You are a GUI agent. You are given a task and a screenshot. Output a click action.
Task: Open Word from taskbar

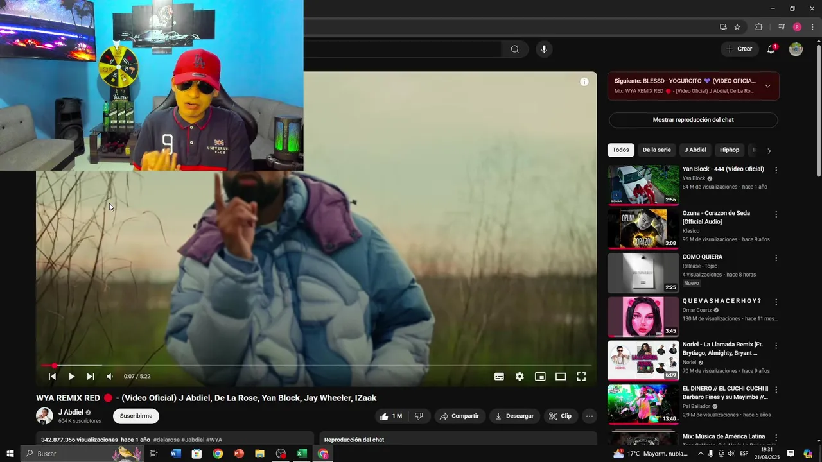coord(176,454)
